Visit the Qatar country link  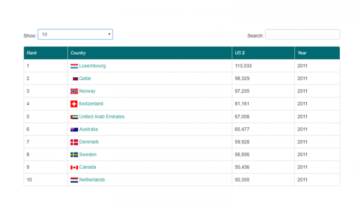pyautogui.click(x=86, y=79)
